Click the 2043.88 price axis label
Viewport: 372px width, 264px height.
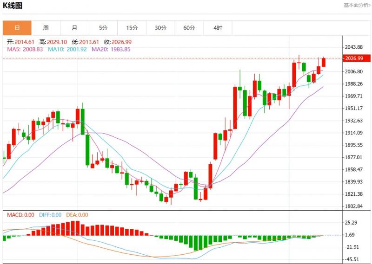coord(354,47)
